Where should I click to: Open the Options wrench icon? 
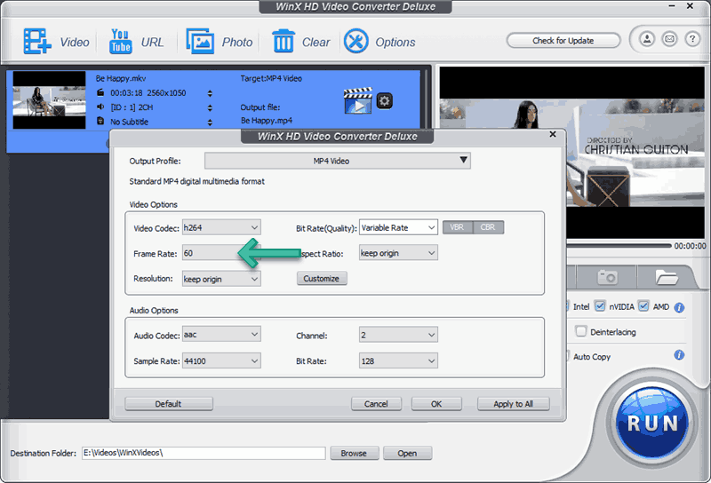point(356,41)
